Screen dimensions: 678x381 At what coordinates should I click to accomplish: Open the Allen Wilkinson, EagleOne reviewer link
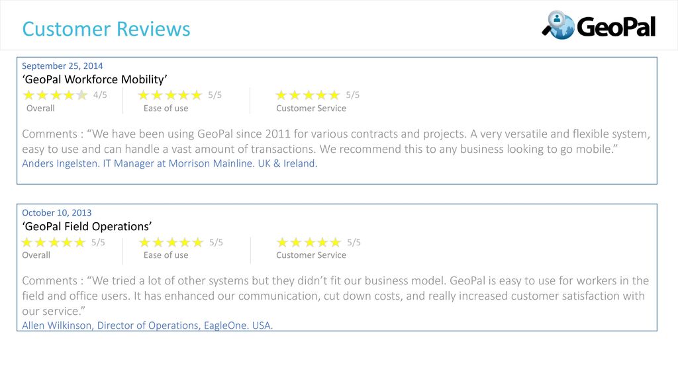point(148,325)
